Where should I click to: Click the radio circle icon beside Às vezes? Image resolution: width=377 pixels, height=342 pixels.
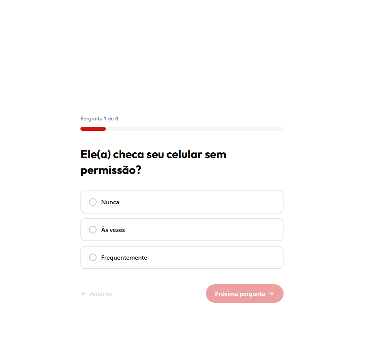pos(92,230)
